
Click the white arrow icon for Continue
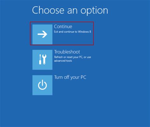(42, 34)
